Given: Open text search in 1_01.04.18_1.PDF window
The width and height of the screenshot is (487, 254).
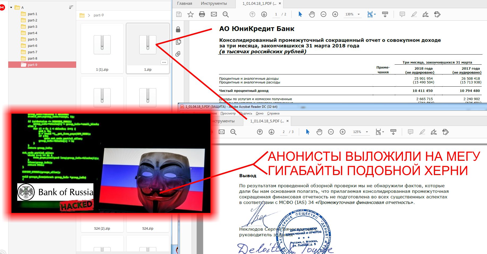Looking at the screenshot, I should click(x=226, y=14).
